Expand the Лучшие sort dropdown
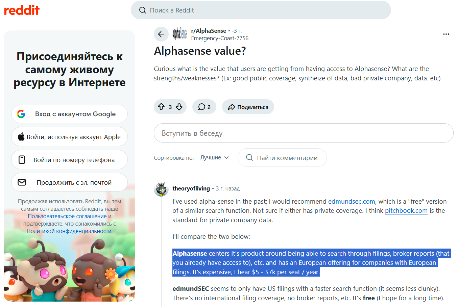 point(214,157)
